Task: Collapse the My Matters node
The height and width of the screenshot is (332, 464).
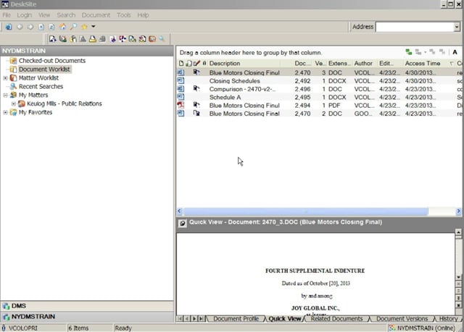Action: (5, 95)
